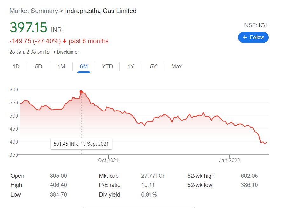Click the blue Follow button
This screenshot has height=208, width=294.
(x=253, y=37)
